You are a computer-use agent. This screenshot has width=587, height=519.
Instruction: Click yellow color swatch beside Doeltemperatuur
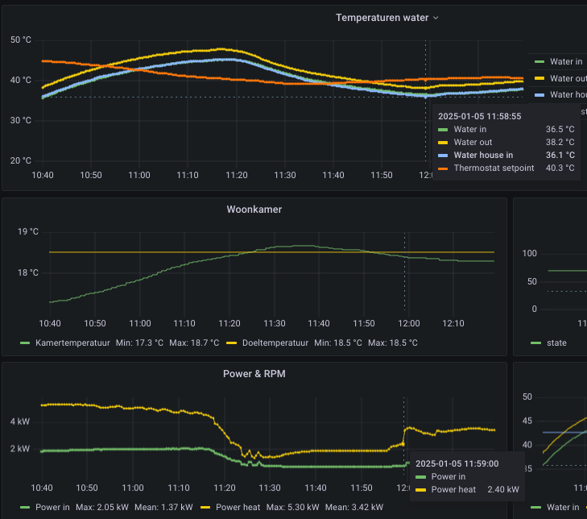pos(226,343)
